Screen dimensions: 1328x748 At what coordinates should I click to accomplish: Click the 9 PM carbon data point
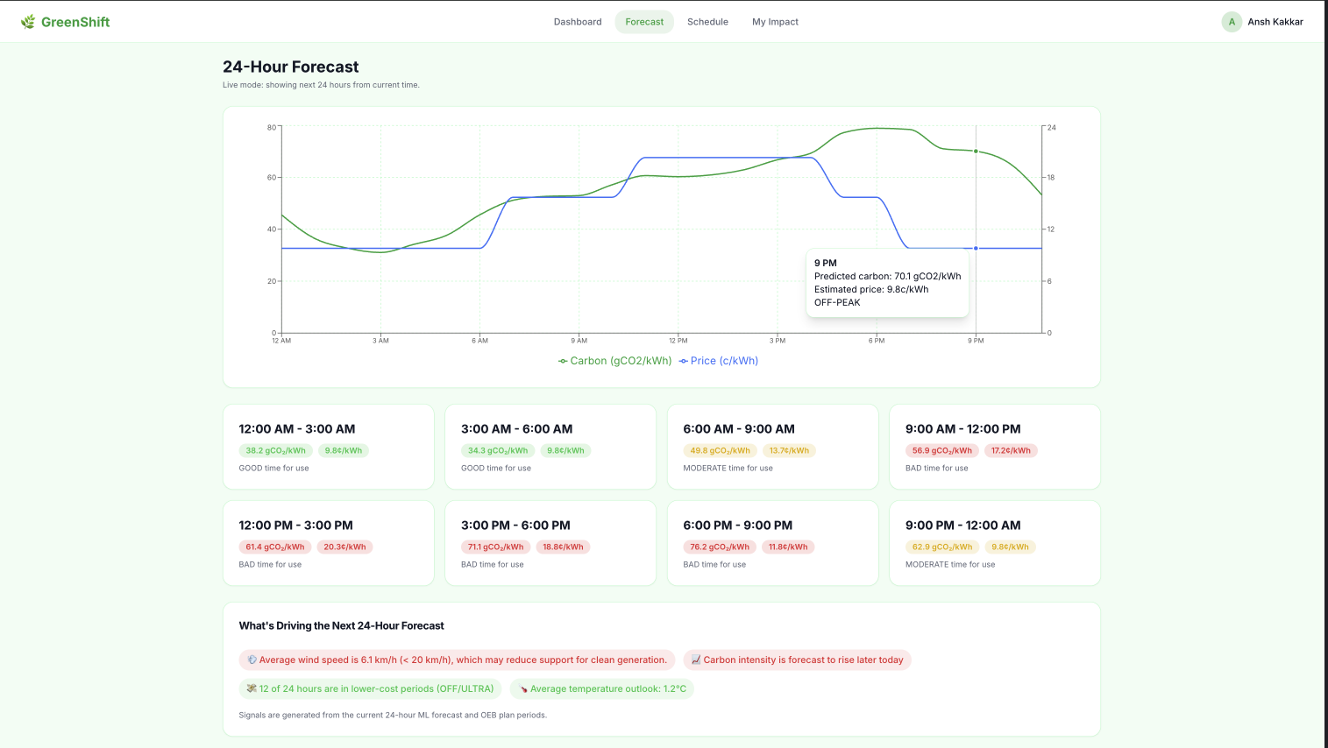point(976,152)
